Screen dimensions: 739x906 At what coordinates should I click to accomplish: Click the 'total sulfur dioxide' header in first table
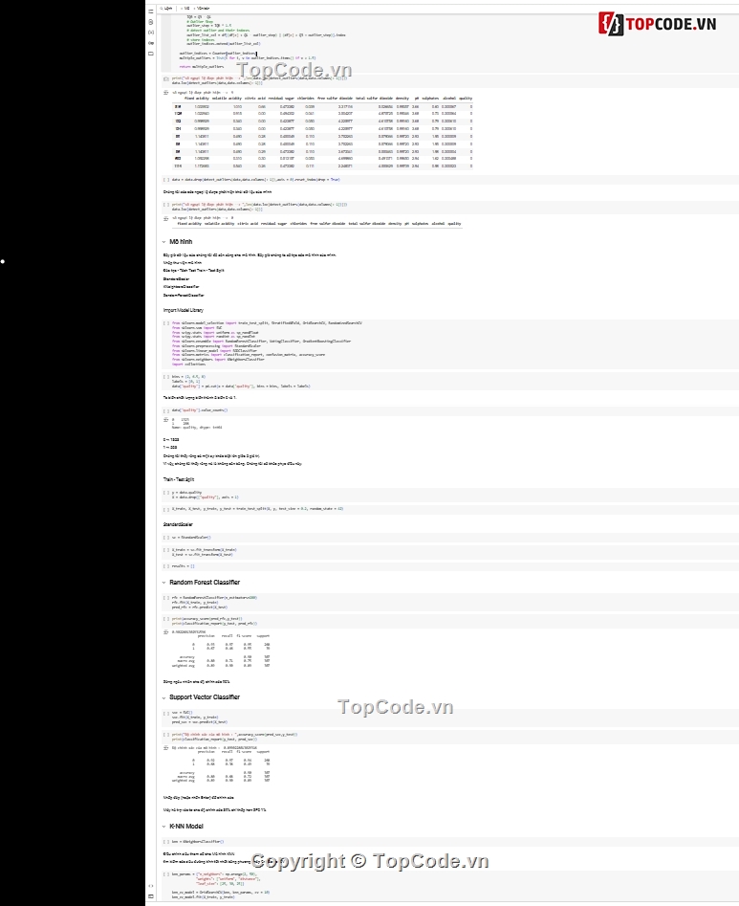(x=374, y=99)
